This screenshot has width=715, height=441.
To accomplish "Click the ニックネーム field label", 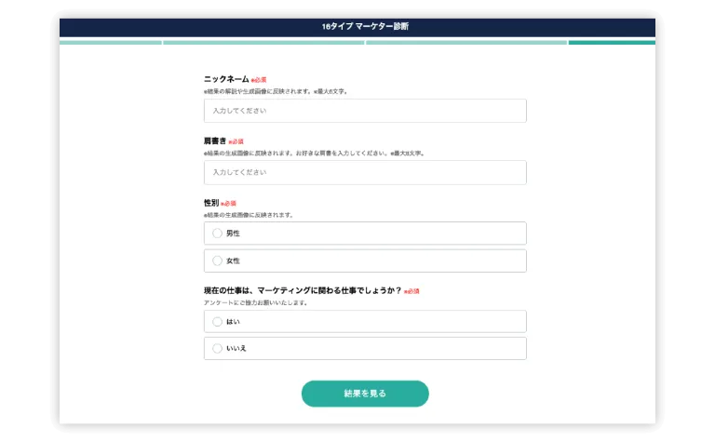I will [226, 79].
